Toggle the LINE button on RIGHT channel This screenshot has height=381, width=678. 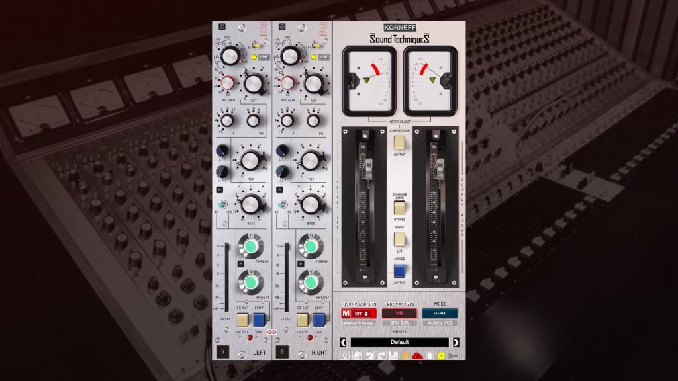(x=324, y=57)
